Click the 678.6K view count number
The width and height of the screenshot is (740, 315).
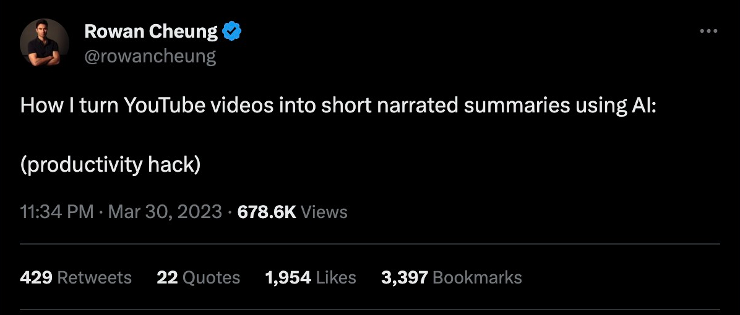point(267,212)
